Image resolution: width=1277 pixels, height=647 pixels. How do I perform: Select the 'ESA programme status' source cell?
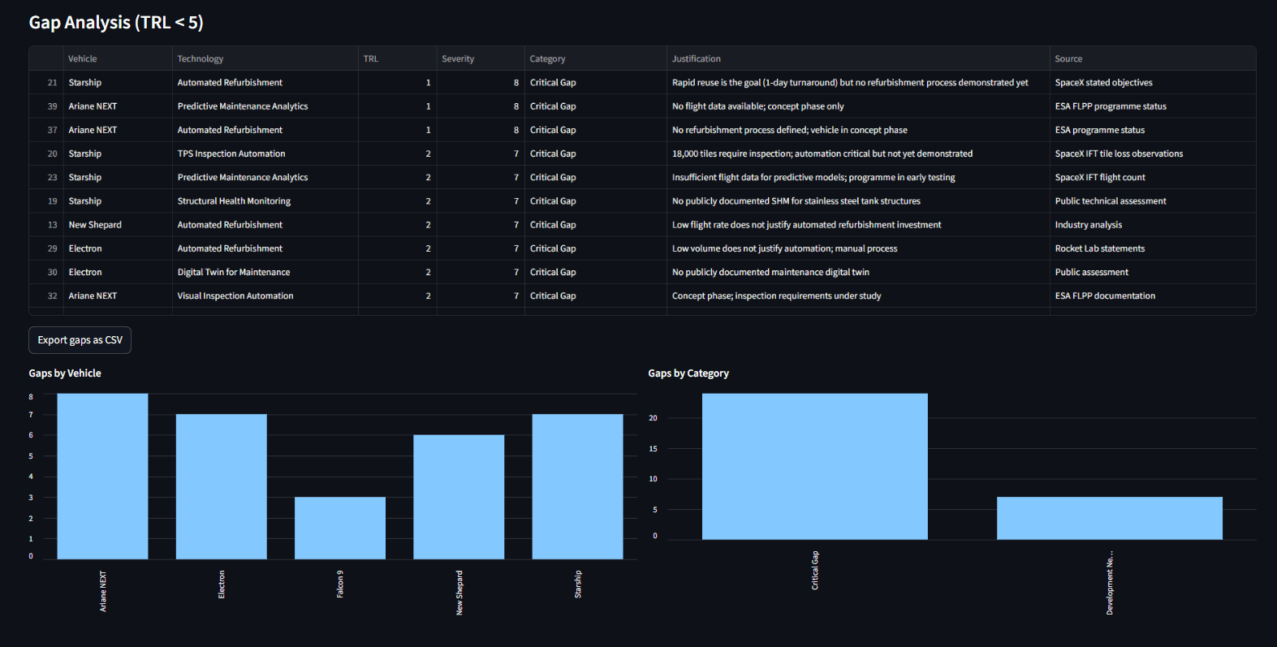pos(1153,130)
